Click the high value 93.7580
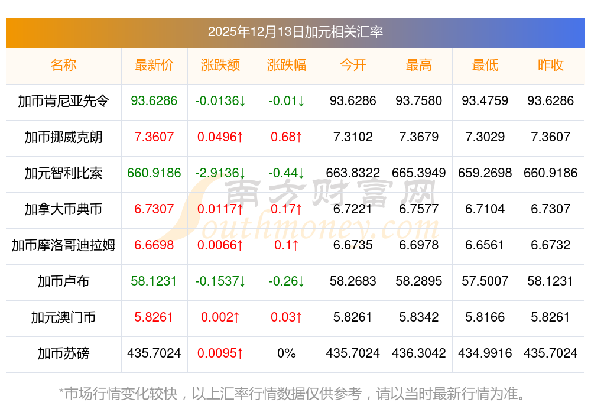Screen dimensions: 591x412 (x=419, y=101)
